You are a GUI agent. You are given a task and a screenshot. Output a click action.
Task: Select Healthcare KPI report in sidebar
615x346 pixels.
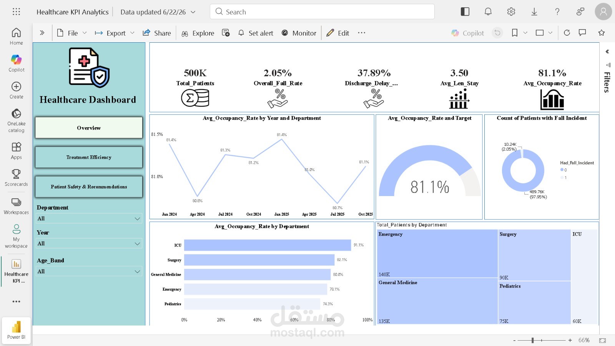point(16,271)
